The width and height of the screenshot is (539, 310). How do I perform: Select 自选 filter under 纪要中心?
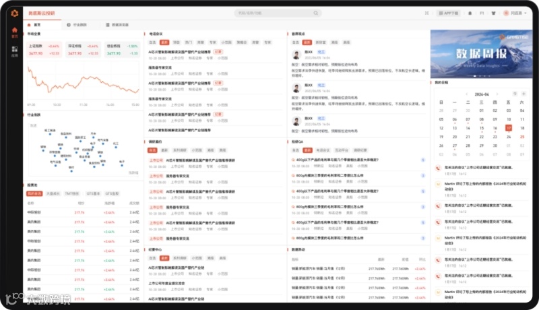click(x=152, y=258)
